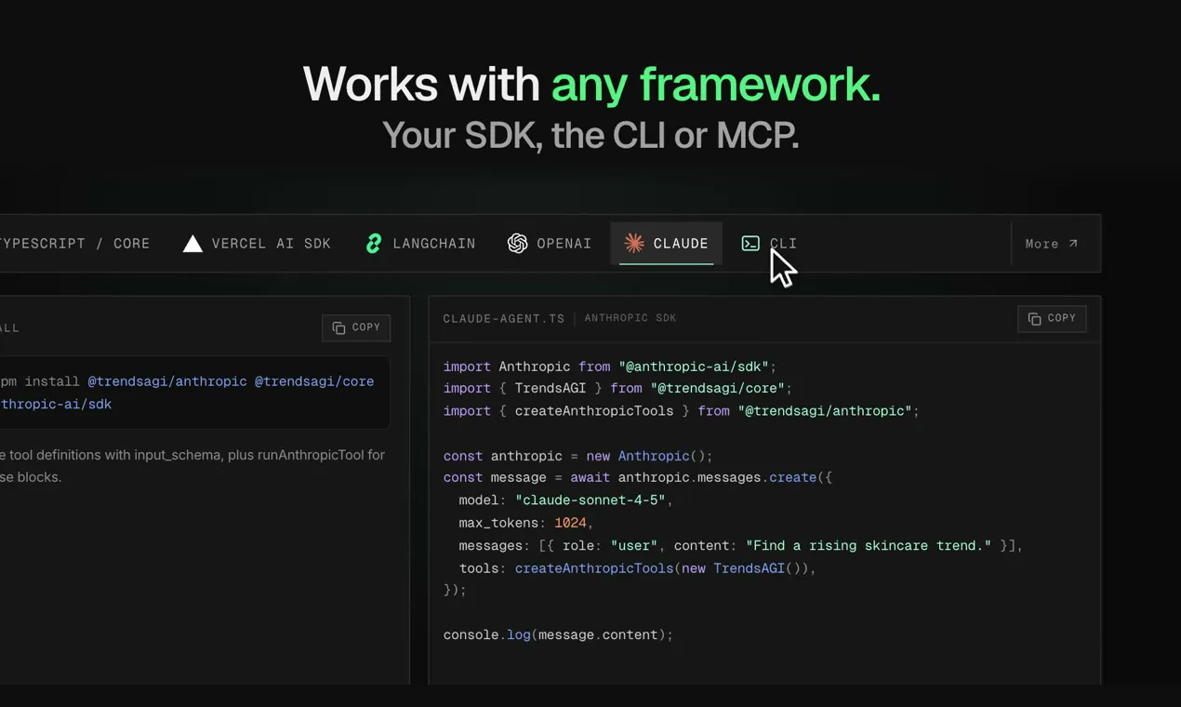Open the More frameworks link

pos(1052,244)
